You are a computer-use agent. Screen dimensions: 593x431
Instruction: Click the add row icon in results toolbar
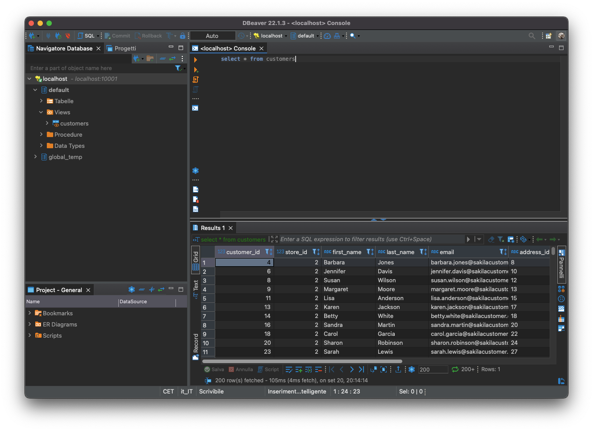click(299, 369)
